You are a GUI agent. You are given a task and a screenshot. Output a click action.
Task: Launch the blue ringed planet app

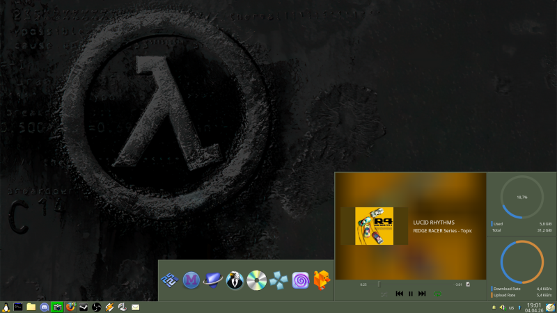coord(213,280)
